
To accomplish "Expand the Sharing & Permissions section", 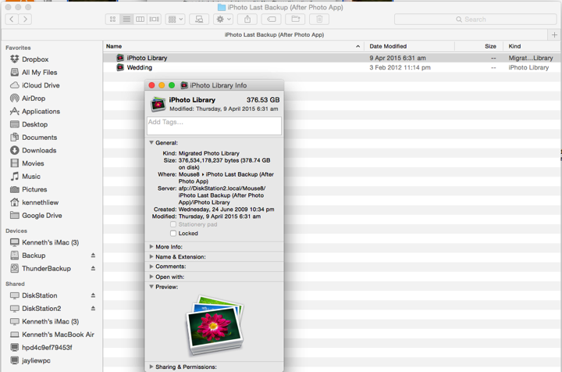I will pyautogui.click(x=151, y=367).
